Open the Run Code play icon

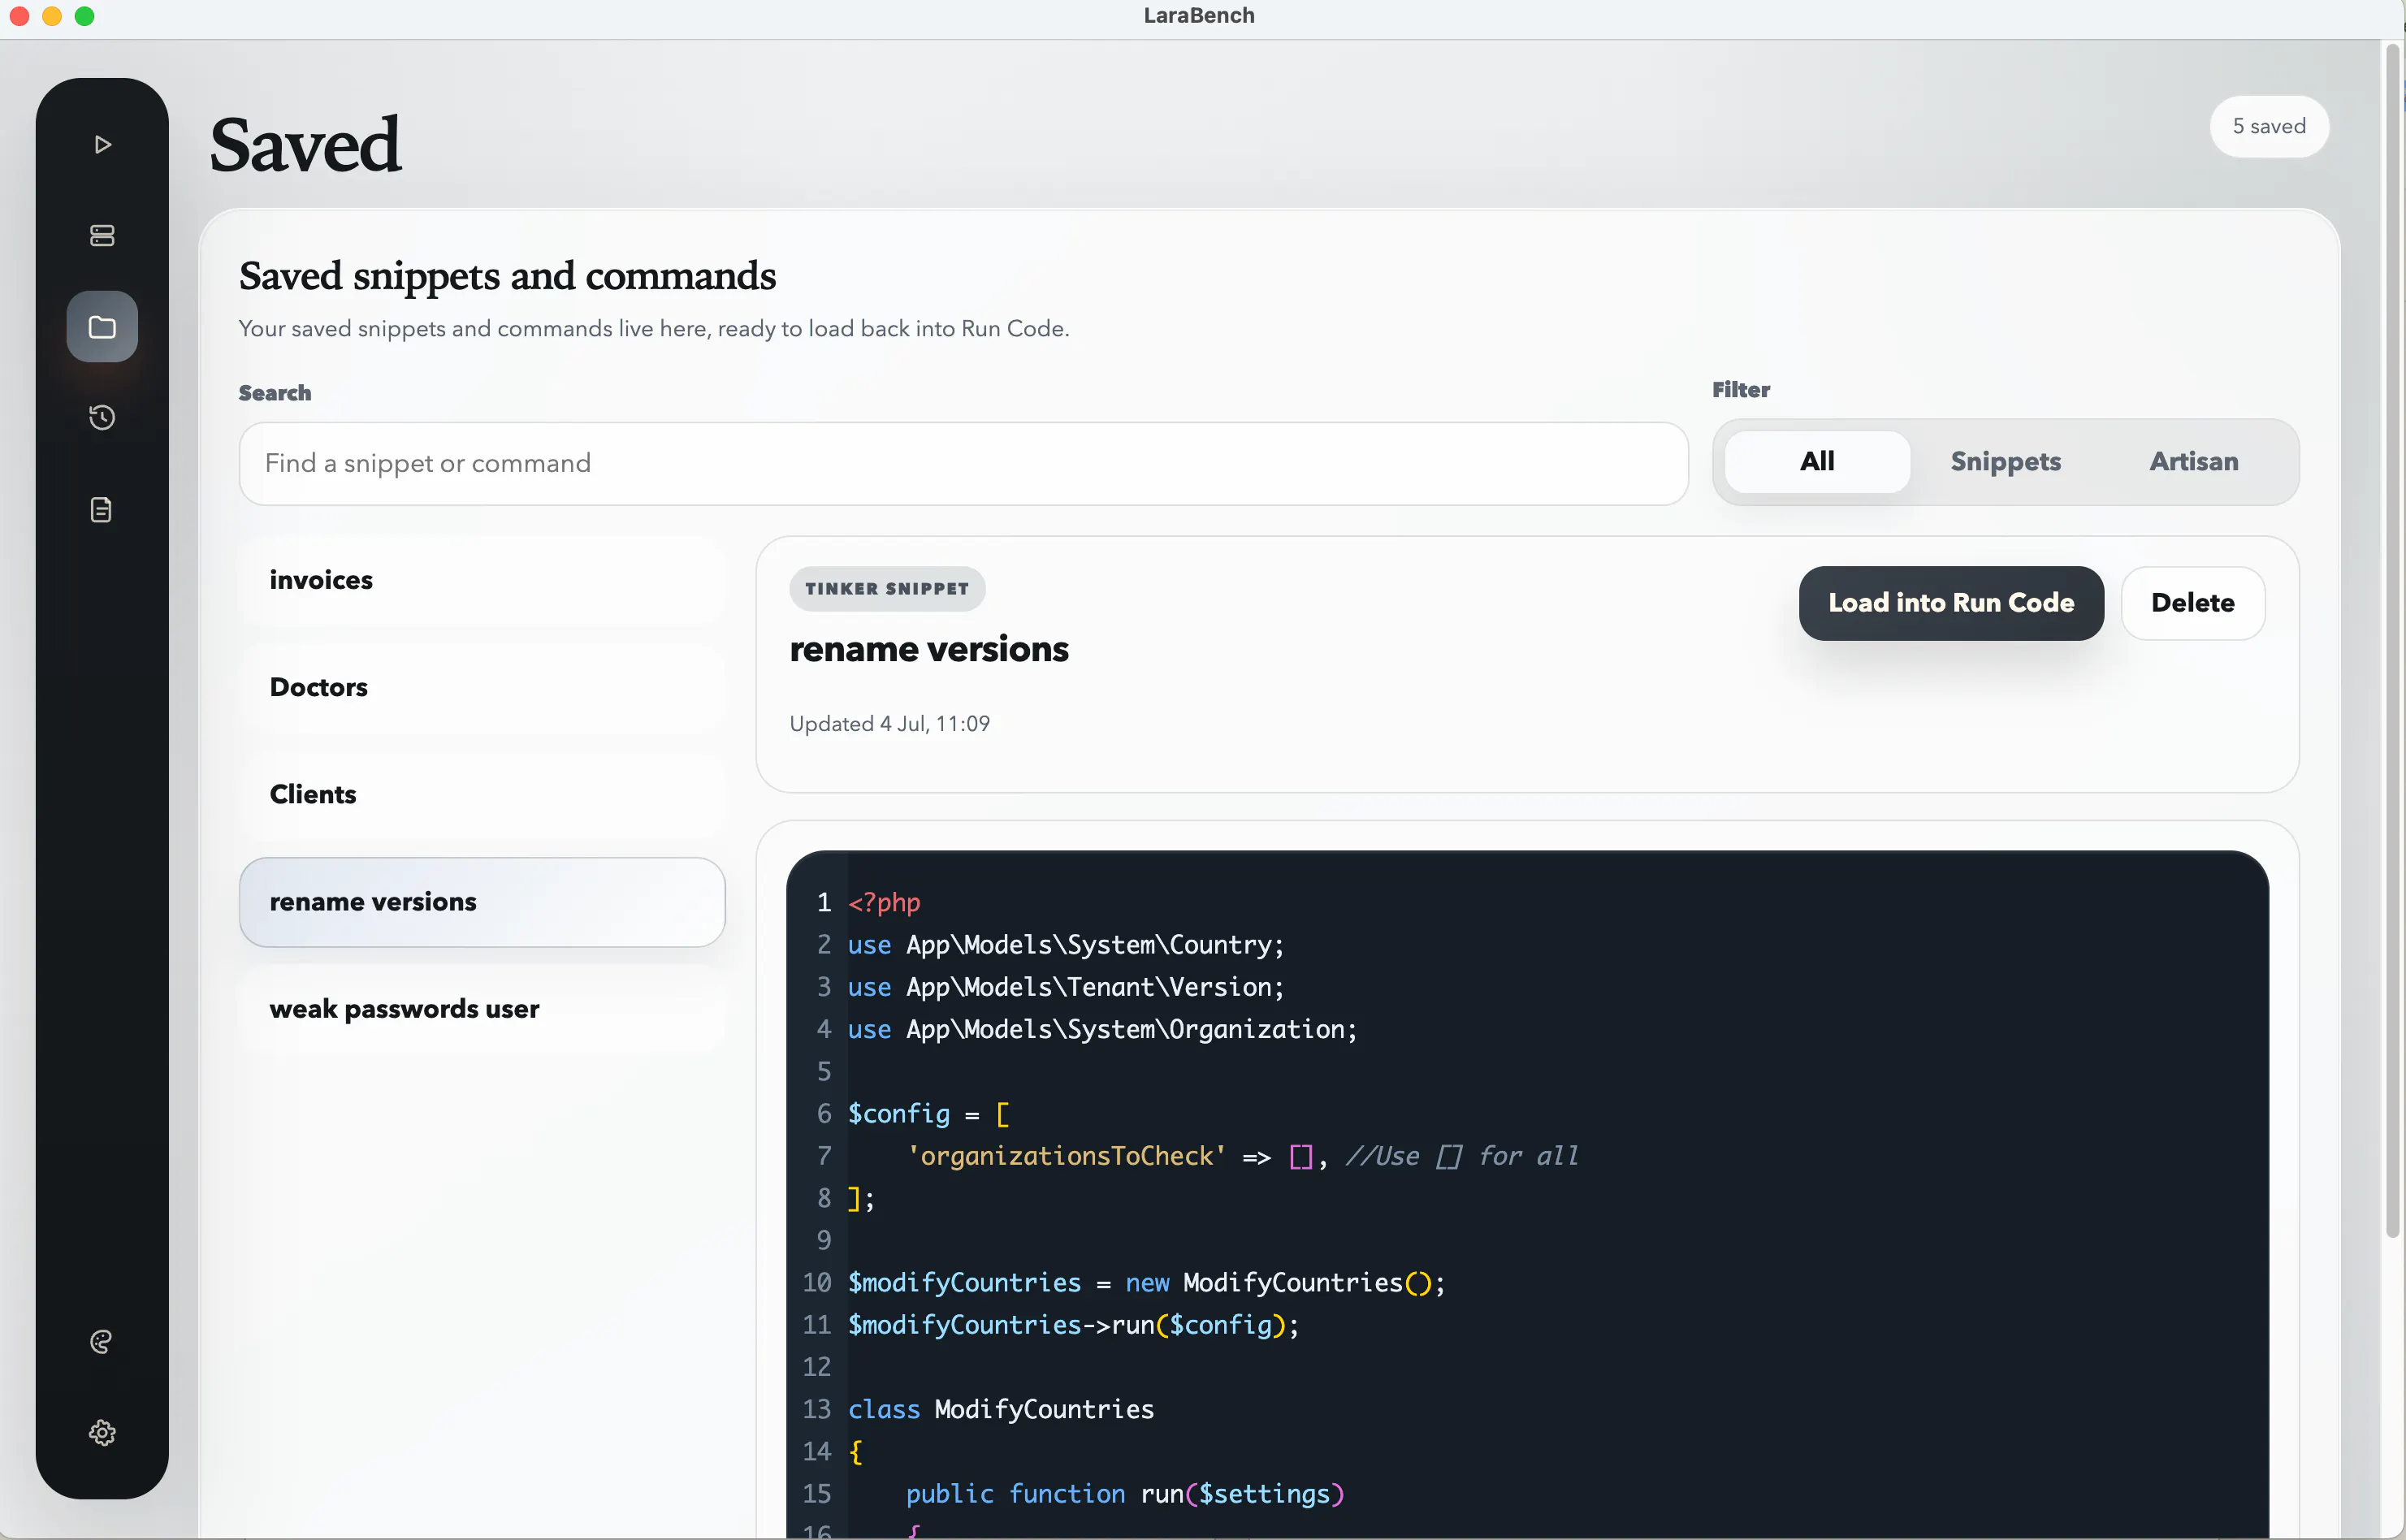pos(102,144)
